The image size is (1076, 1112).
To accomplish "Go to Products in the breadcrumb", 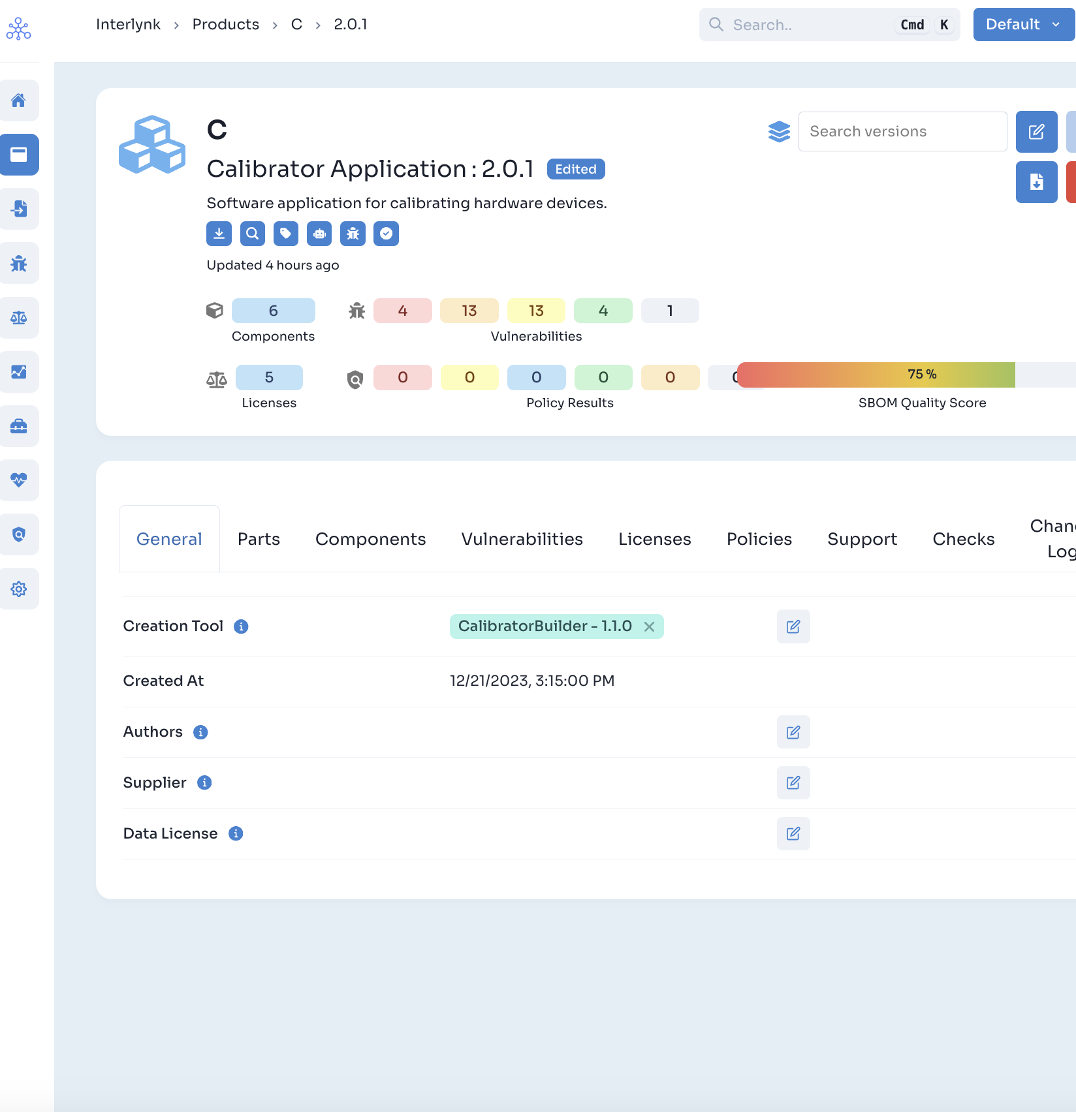I will click(226, 25).
